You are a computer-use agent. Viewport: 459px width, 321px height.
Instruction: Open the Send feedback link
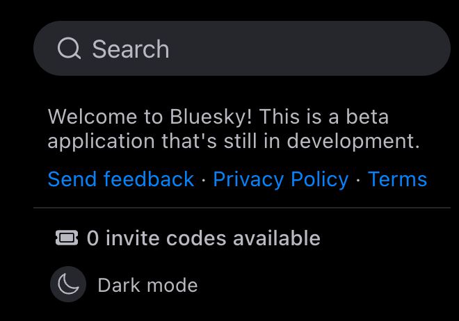(x=120, y=179)
